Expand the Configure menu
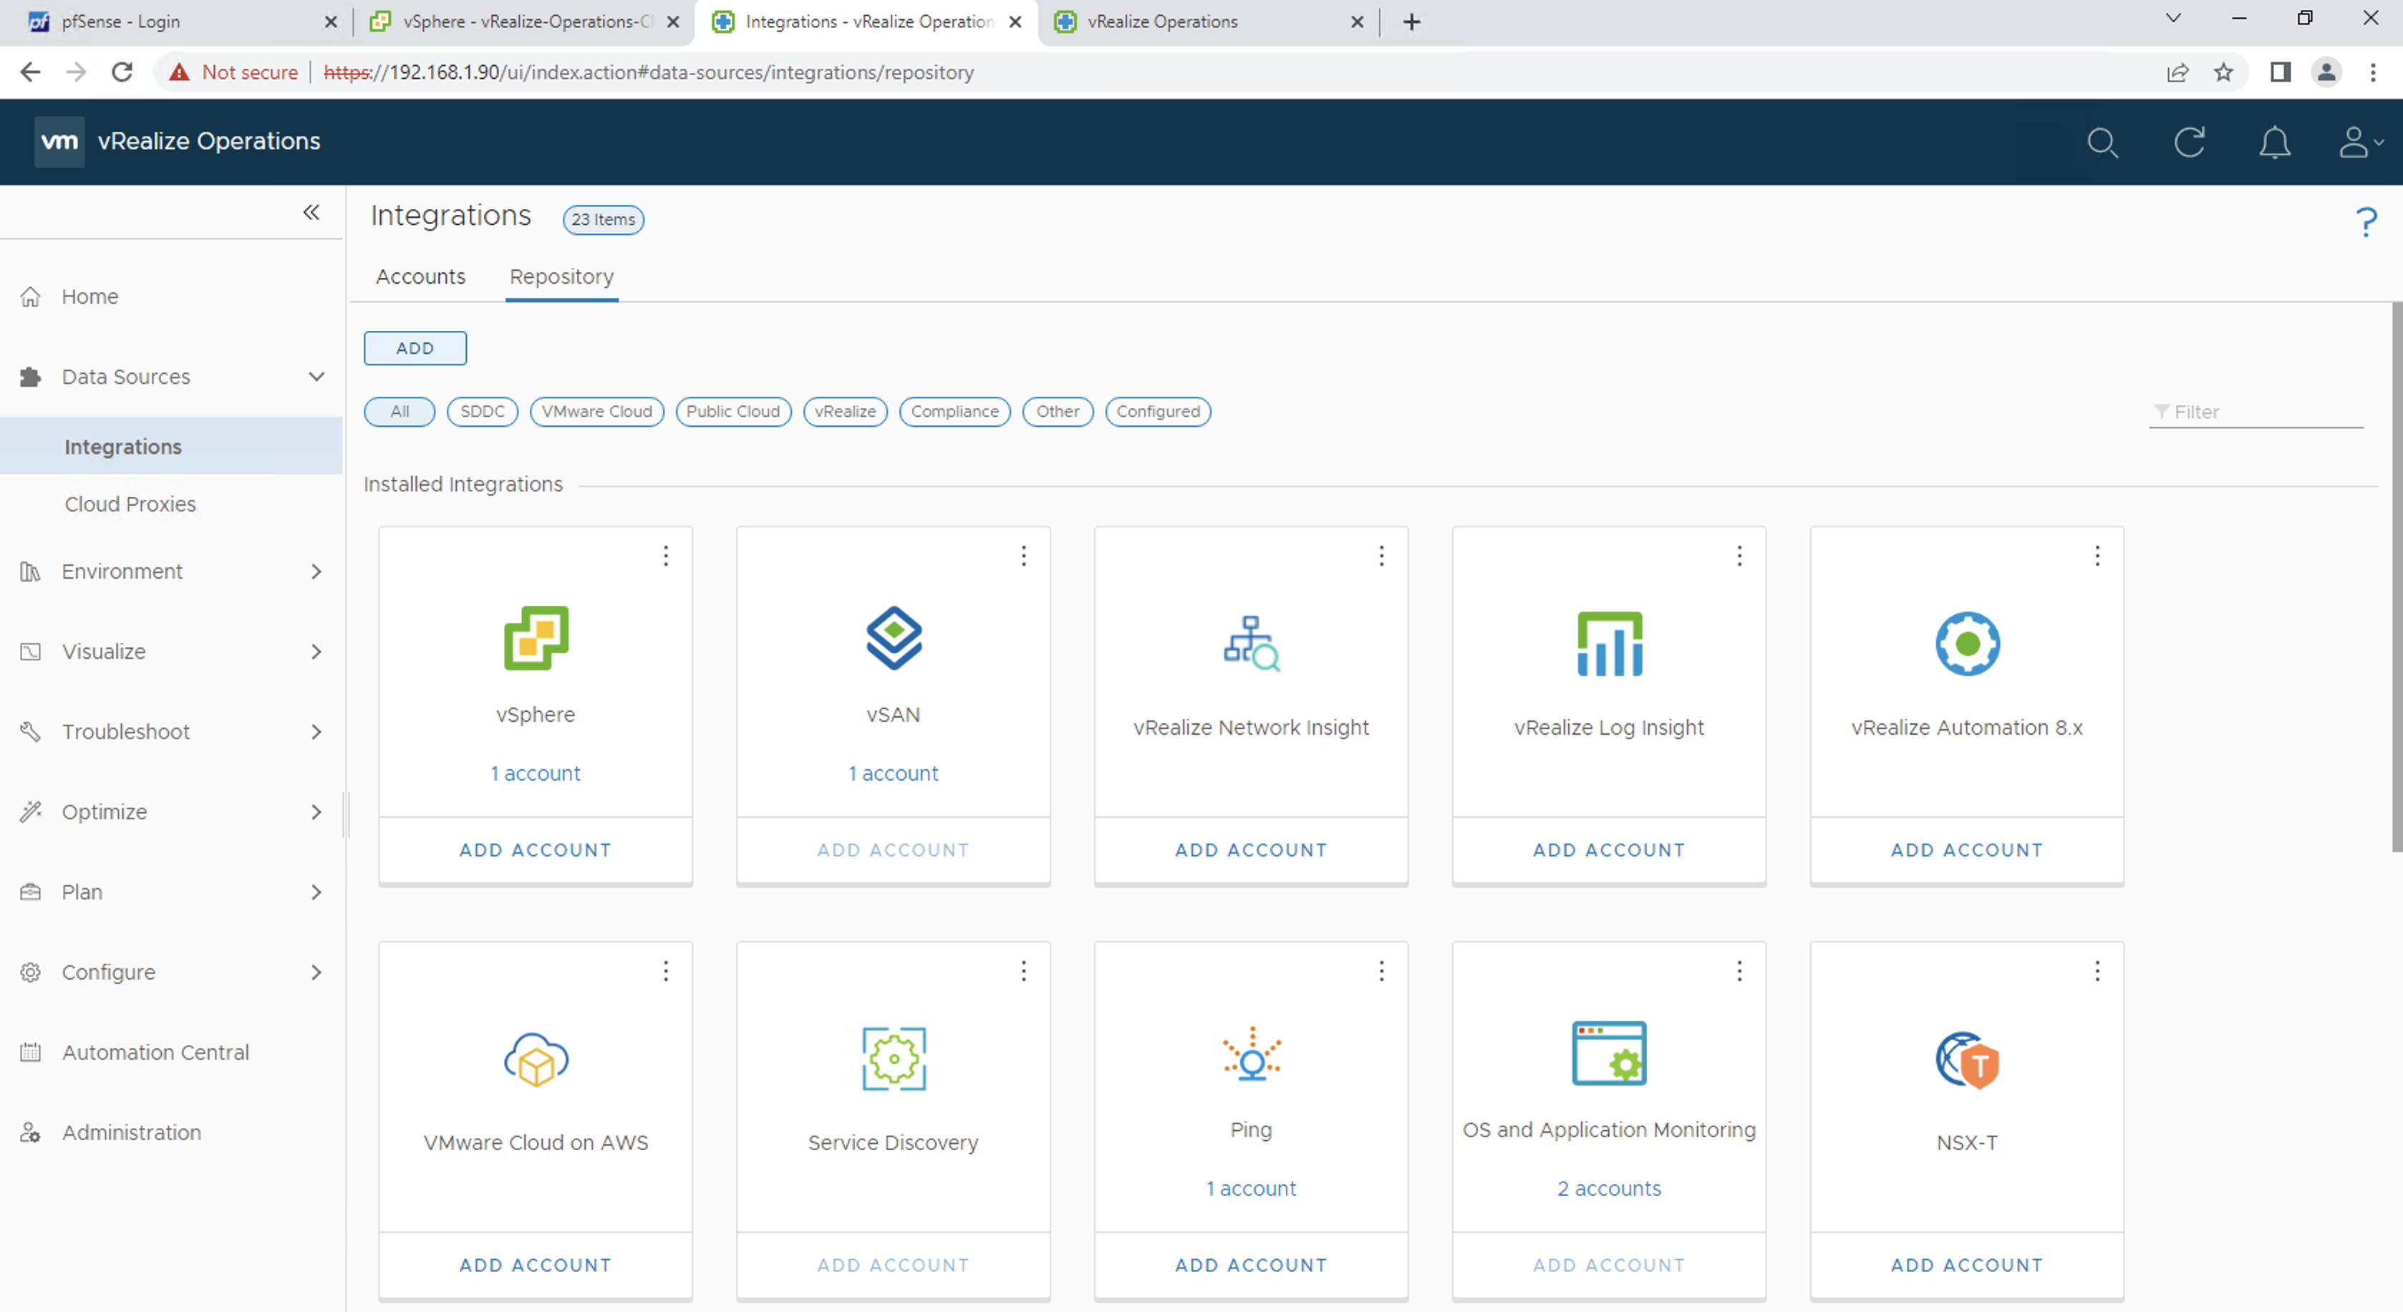Viewport: 2403px width, 1312px height. (x=316, y=973)
